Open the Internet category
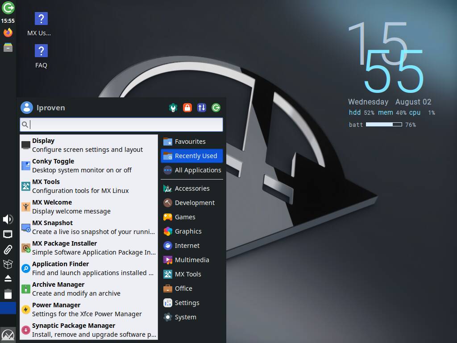The width and height of the screenshot is (457, 343). click(x=192, y=246)
